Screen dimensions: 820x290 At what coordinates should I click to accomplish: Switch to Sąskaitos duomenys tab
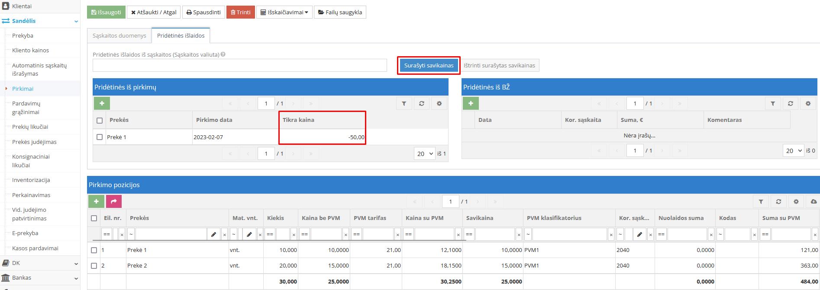pos(119,35)
